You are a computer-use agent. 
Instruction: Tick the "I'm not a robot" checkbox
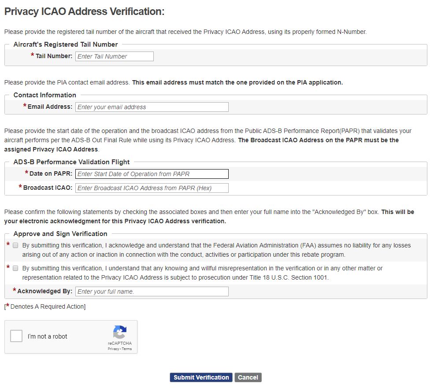click(x=16, y=336)
